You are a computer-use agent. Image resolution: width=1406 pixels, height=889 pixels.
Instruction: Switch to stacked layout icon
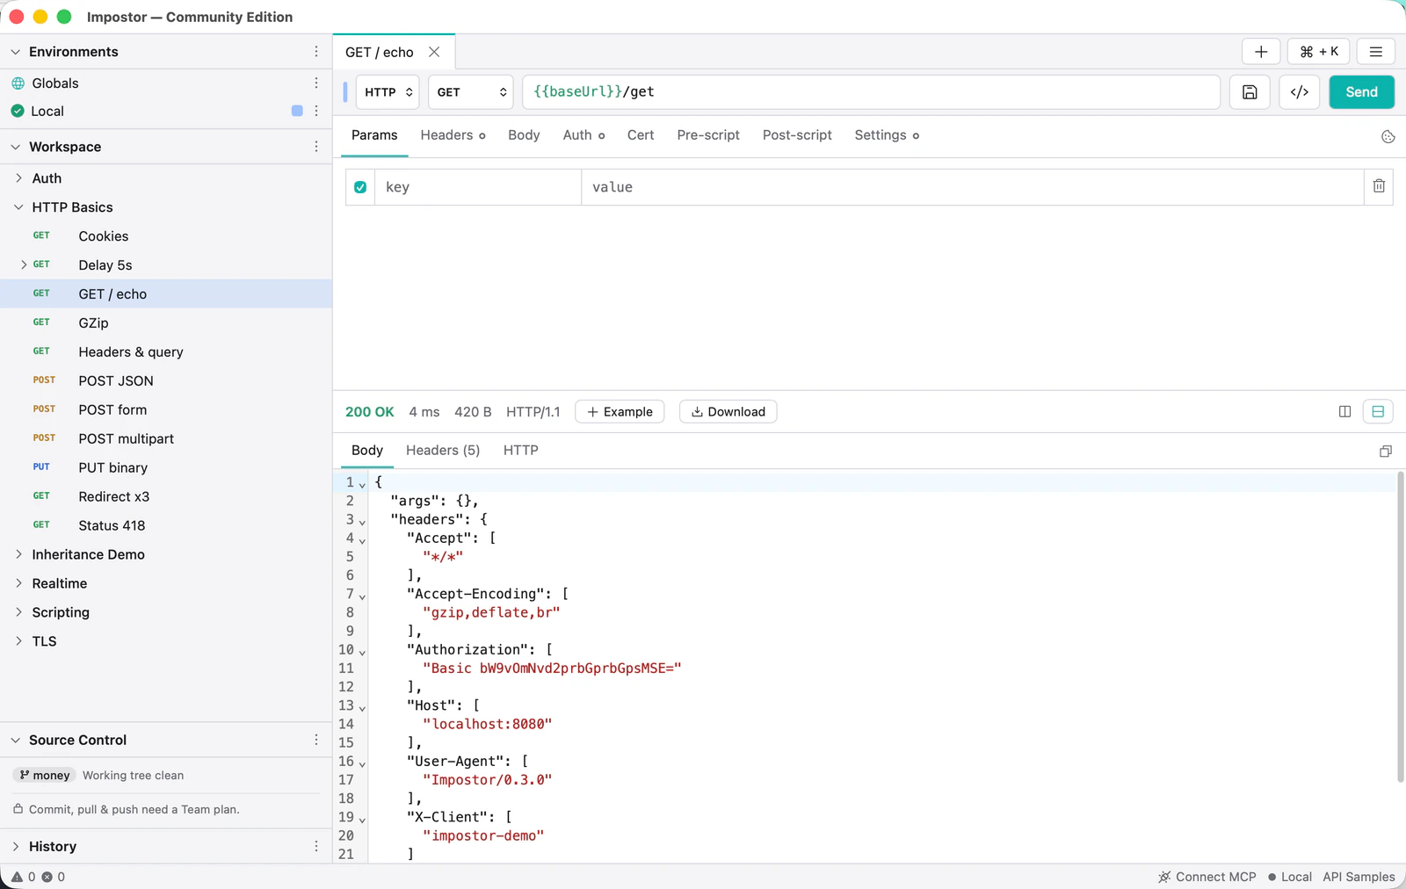[1378, 412]
